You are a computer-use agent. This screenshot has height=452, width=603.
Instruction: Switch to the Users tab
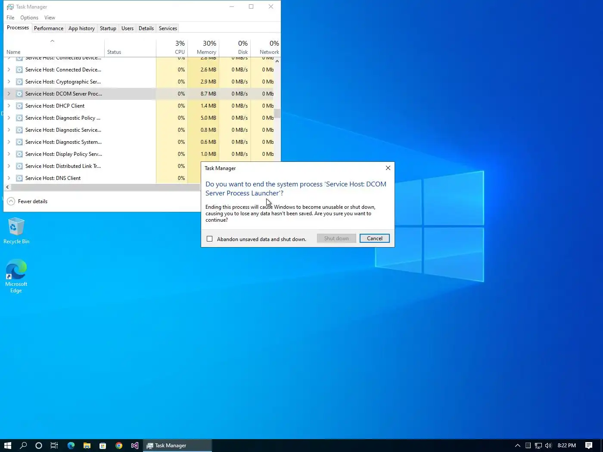coord(127,28)
